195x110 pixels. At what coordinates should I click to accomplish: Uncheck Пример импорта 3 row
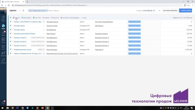tap(11, 37)
